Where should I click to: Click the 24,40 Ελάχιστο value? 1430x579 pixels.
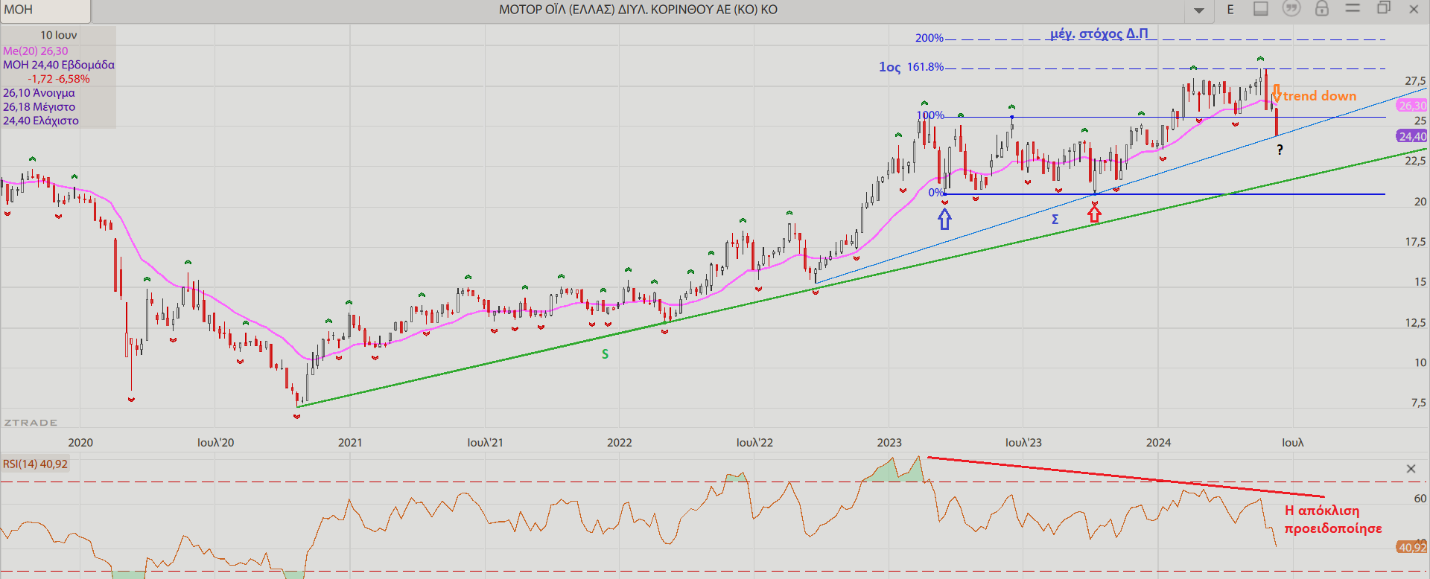(x=41, y=121)
